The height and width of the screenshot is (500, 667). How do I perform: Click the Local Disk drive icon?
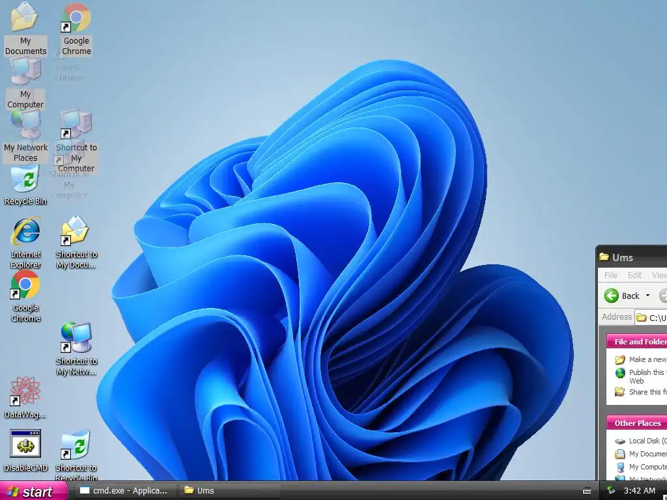point(620,441)
